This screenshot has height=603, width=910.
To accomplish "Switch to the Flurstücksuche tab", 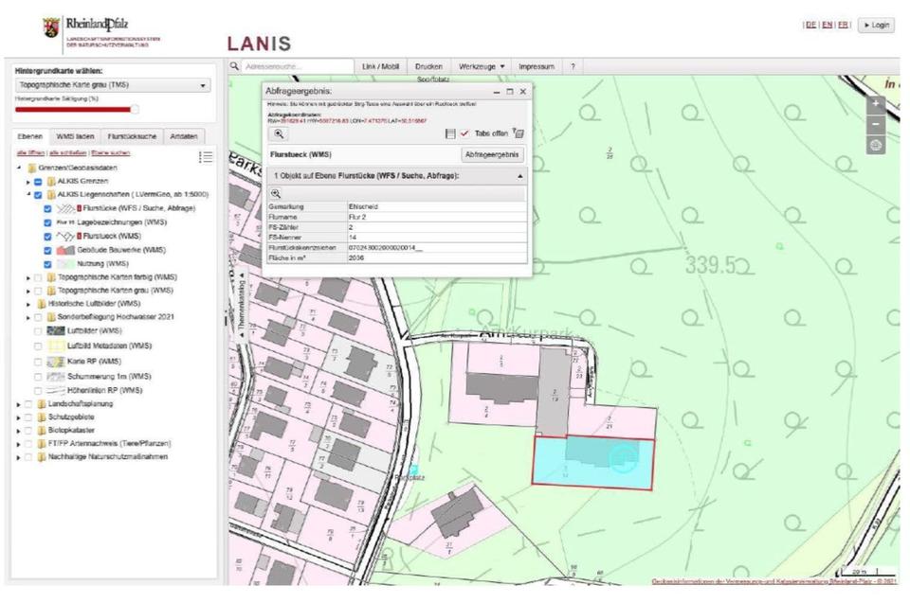I will click(132, 136).
